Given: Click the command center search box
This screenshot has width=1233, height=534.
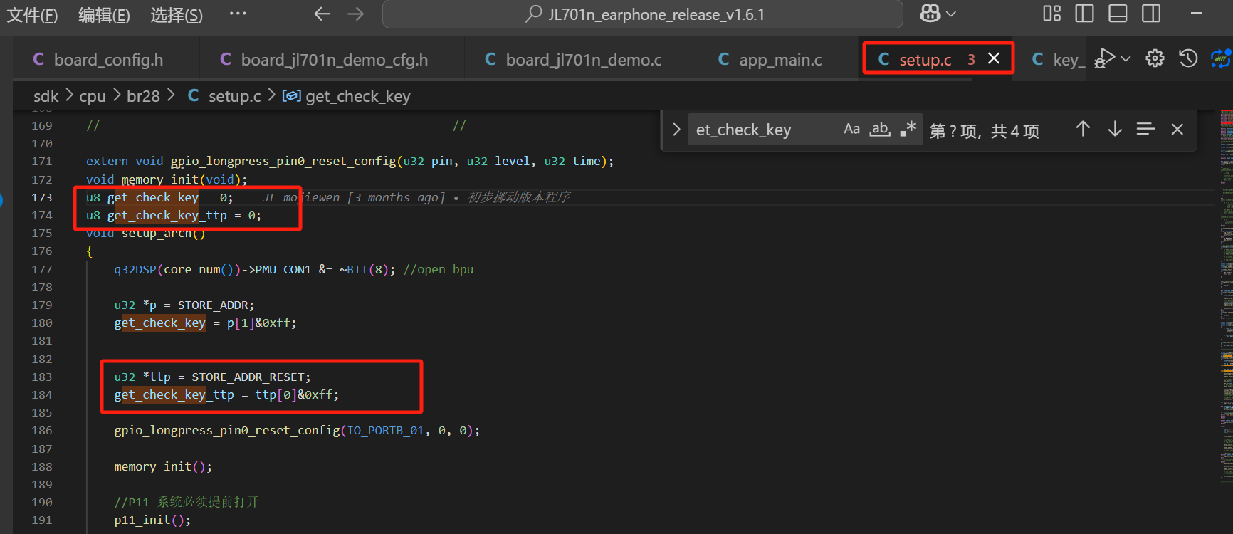Looking at the screenshot, I should tap(642, 14).
